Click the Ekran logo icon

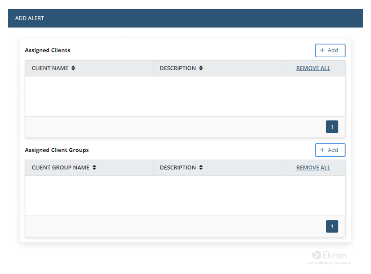coord(316,255)
